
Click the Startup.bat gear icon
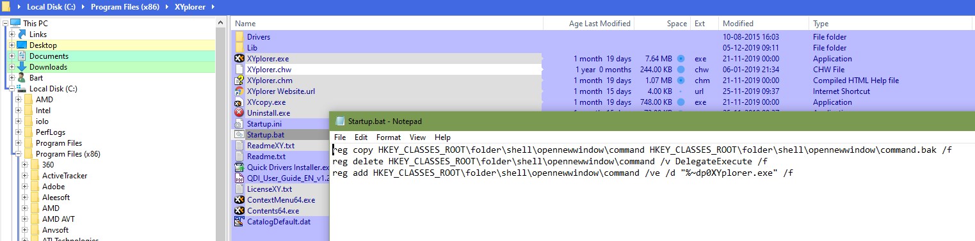[x=239, y=135]
